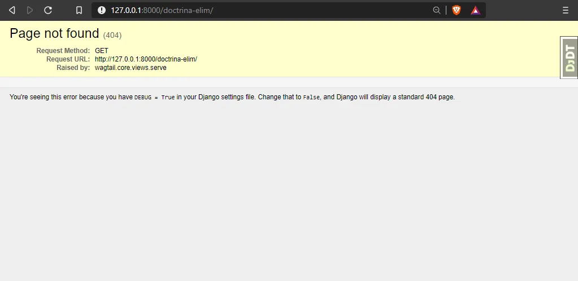Click the 'False' code word in message

pos(311,97)
